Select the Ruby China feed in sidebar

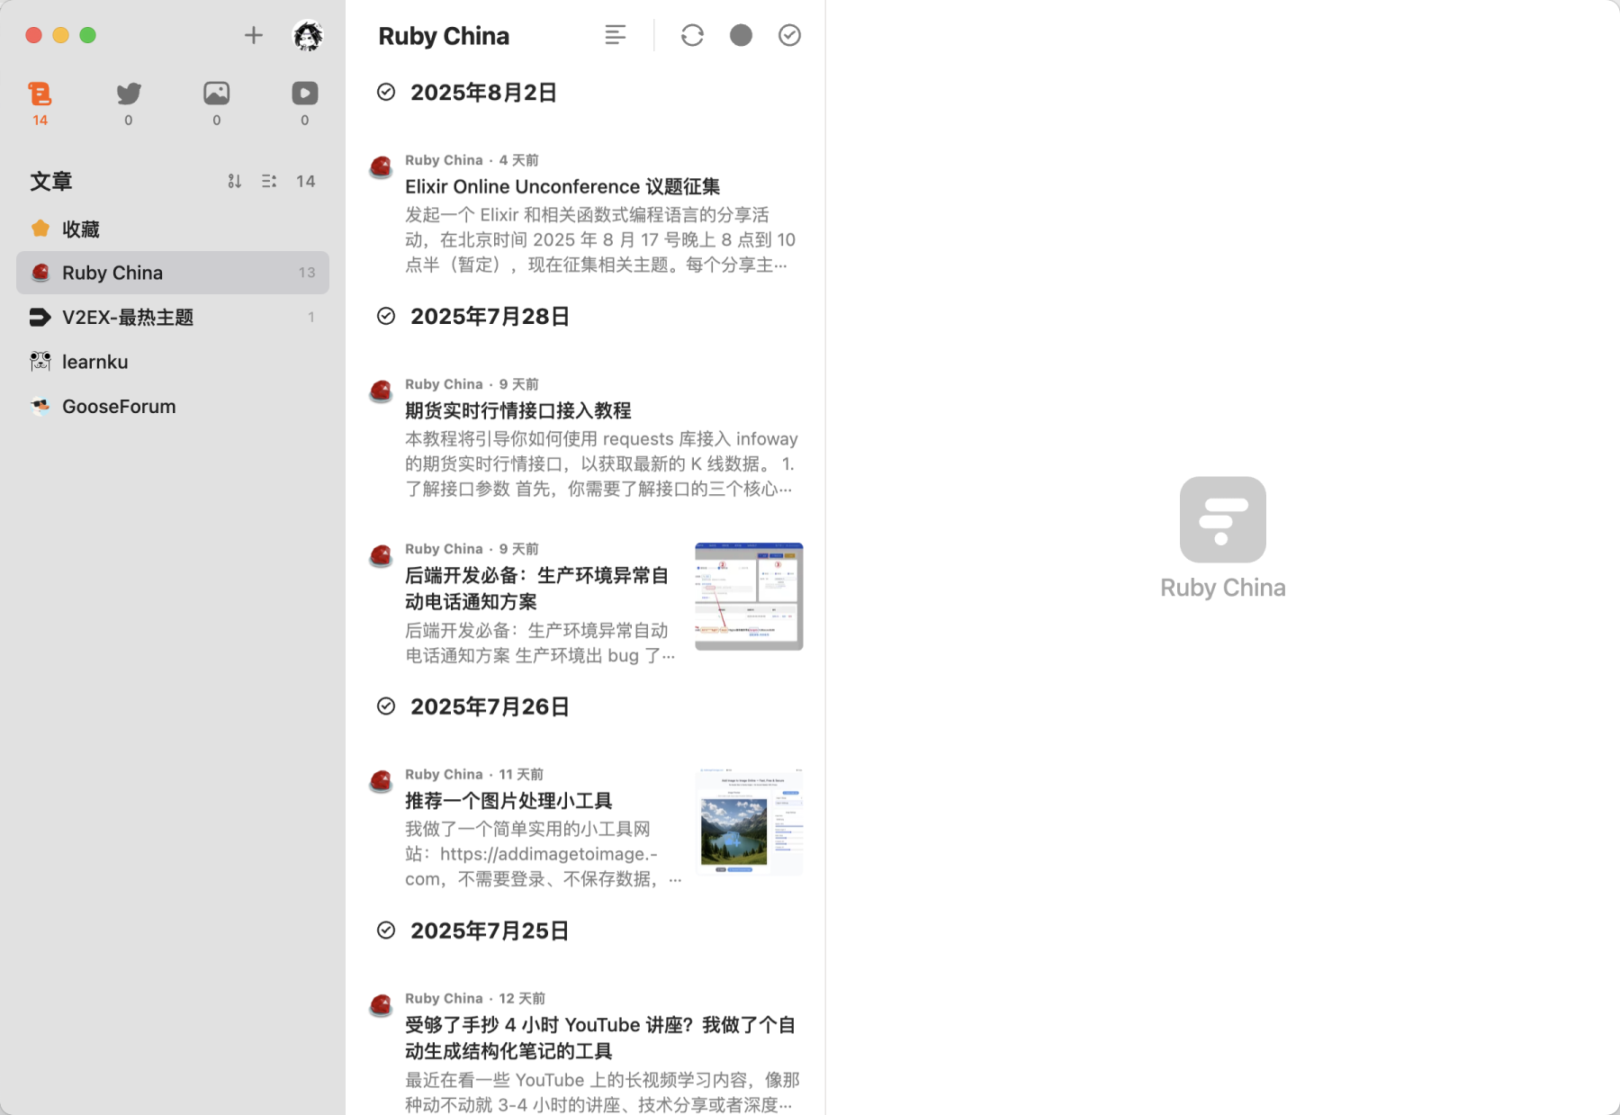(173, 273)
